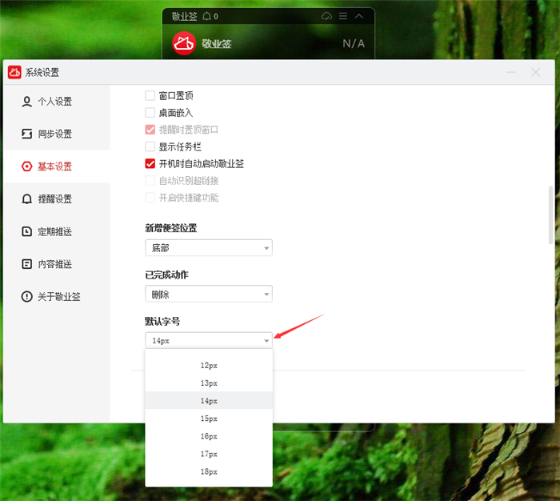Click the N/A text in the 敬业签 widget

354,43
